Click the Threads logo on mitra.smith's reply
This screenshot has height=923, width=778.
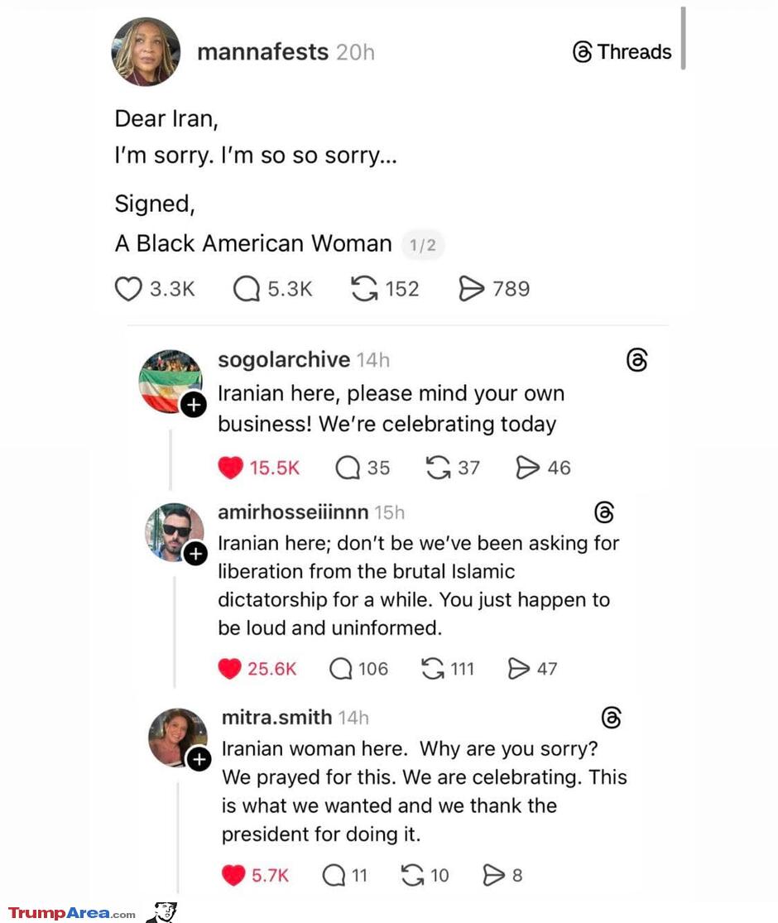click(x=611, y=718)
